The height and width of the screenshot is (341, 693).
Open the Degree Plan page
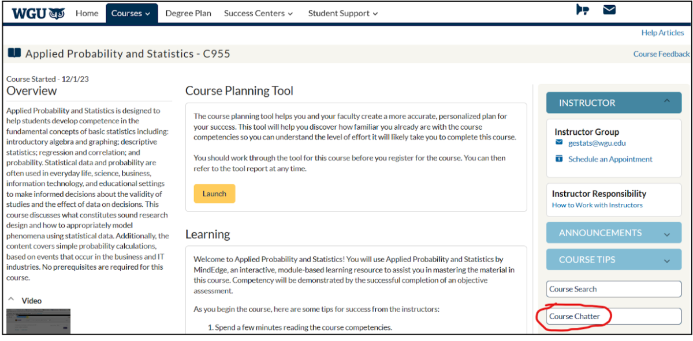click(x=188, y=13)
